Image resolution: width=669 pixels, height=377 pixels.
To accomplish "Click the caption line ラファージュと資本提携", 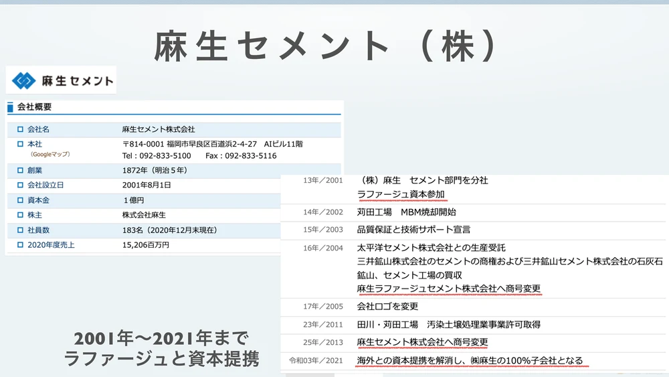I will point(161,359).
